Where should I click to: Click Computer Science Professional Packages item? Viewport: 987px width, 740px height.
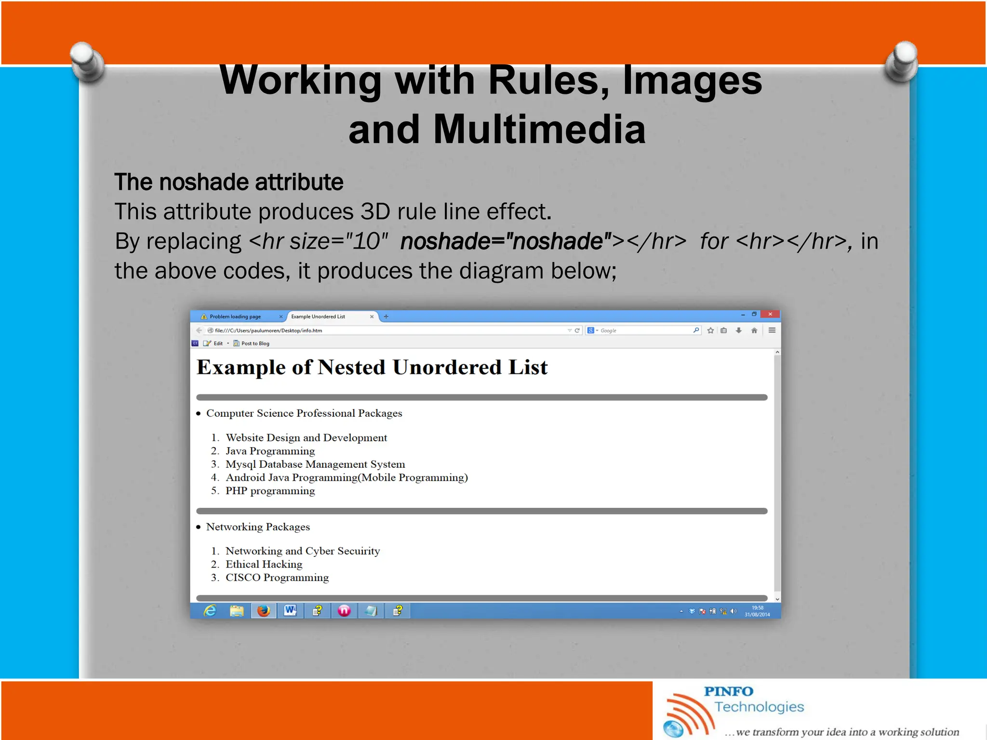coord(304,413)
